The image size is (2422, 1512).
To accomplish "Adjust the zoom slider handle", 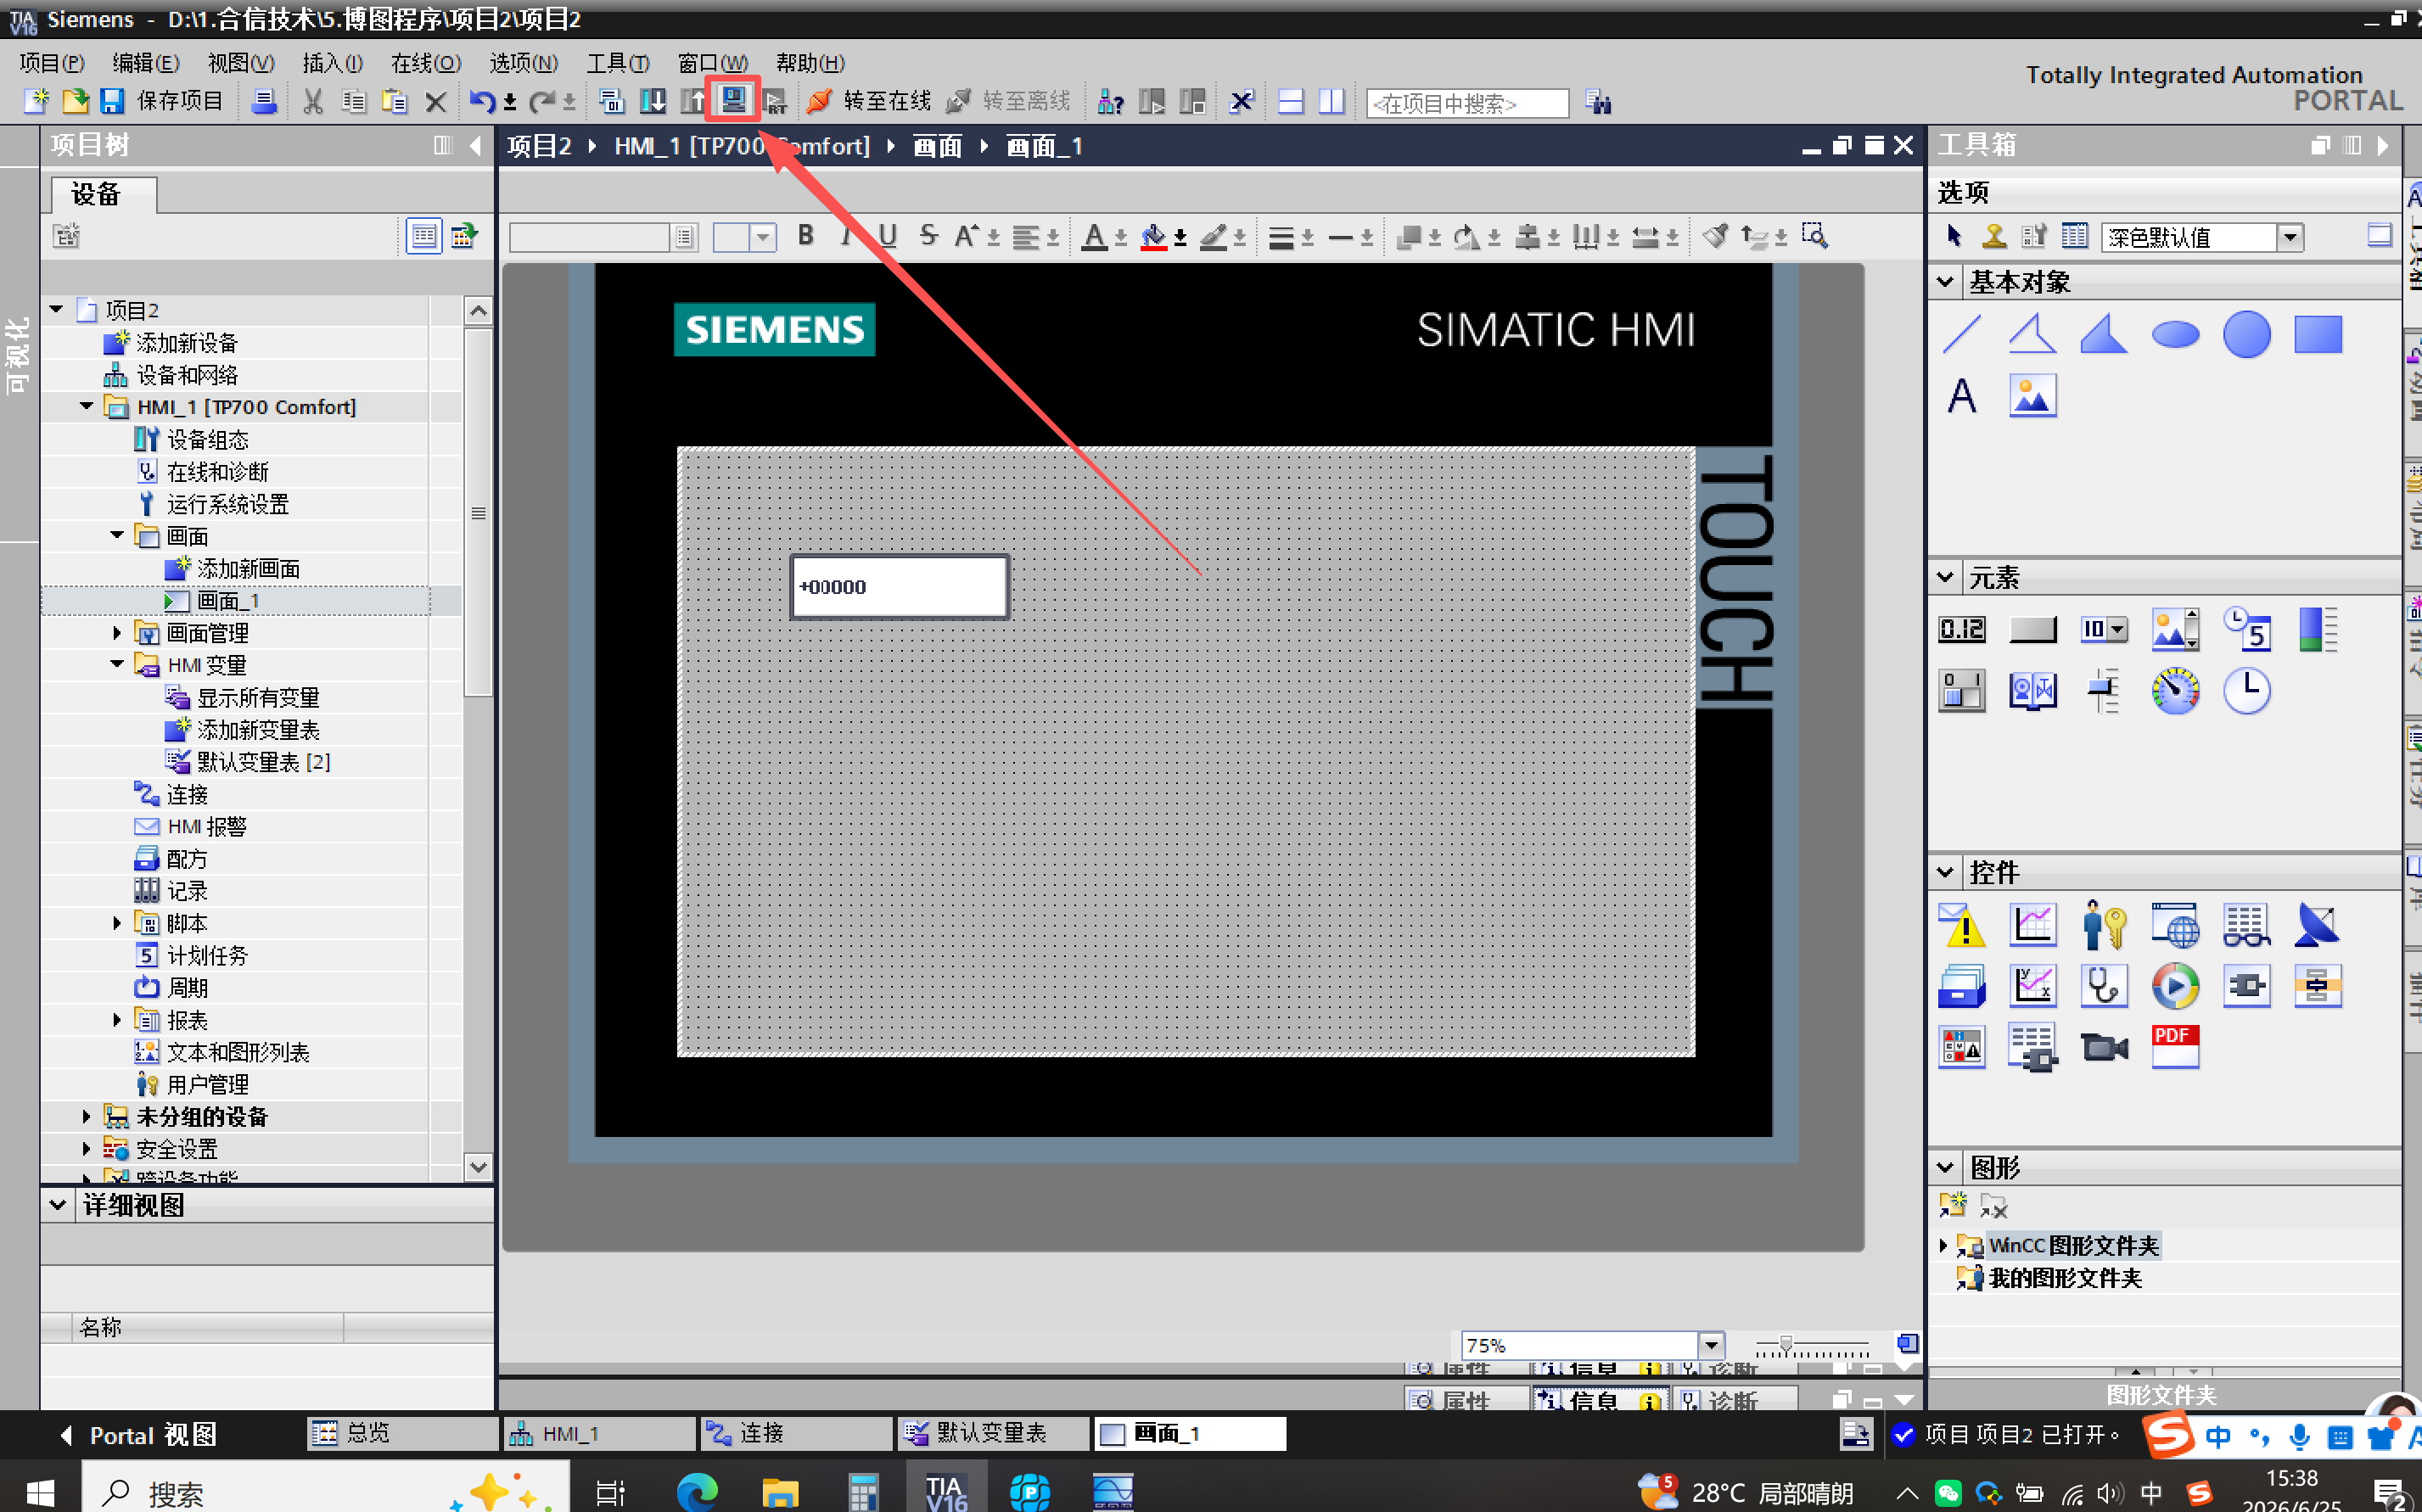I will (1785, 1345).
